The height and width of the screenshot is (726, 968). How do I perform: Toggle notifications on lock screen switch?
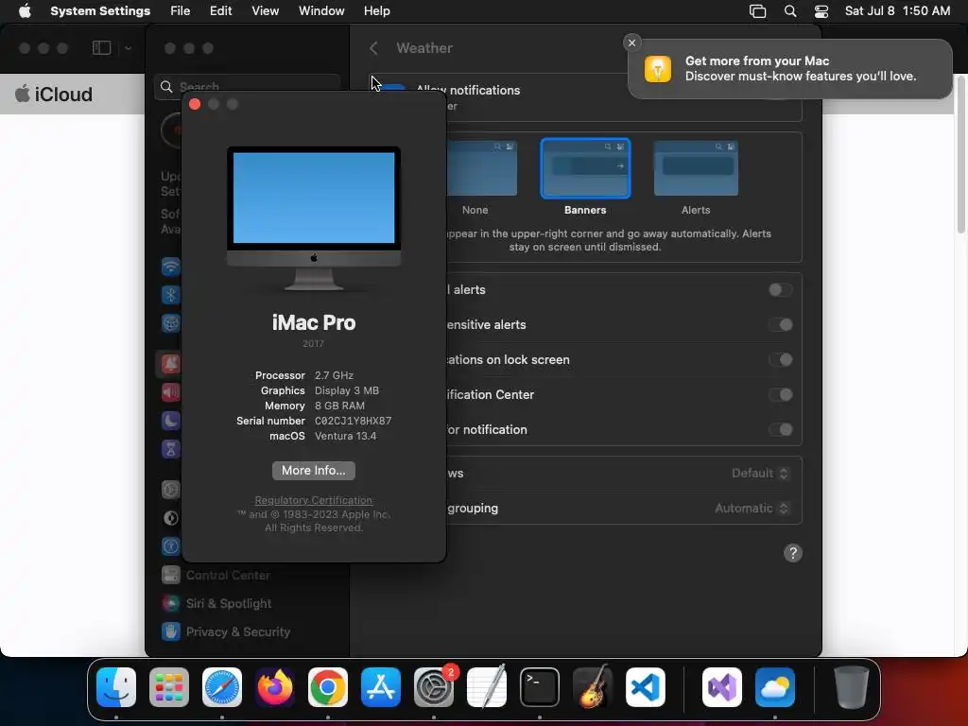coord(780,360)
